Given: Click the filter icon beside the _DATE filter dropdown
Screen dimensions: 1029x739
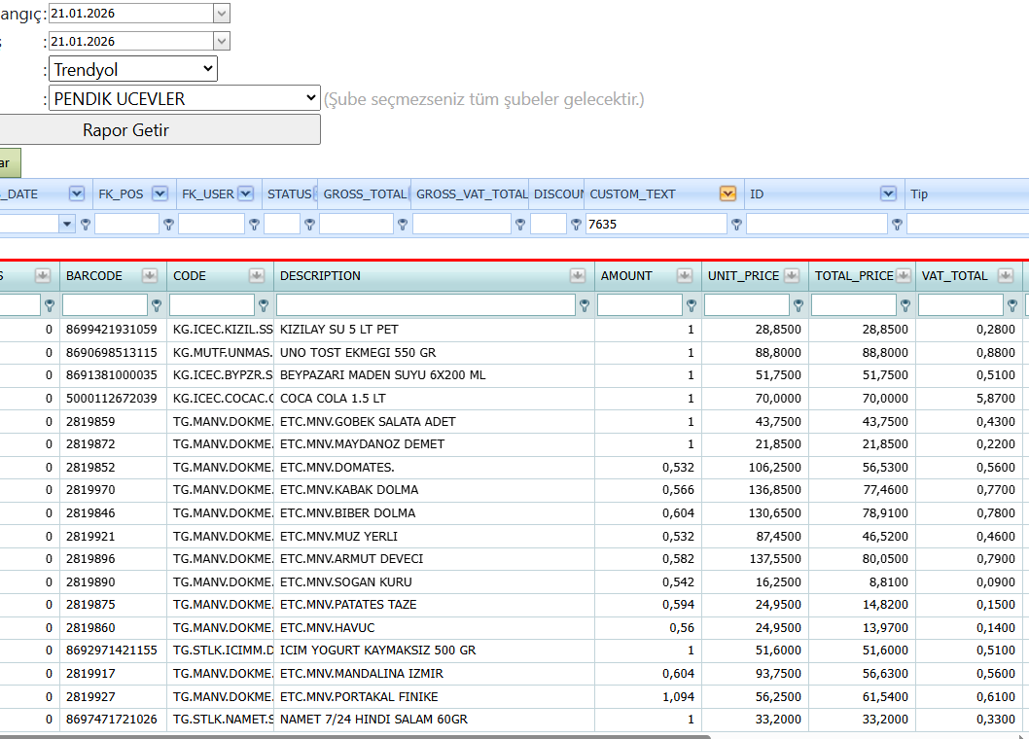Looking at the screenshot, I should pyautogui.click(x=86, y=225).
